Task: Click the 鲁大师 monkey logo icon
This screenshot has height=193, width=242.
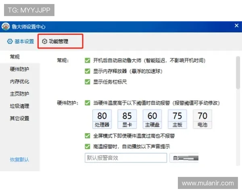Action: click(6, 27)
